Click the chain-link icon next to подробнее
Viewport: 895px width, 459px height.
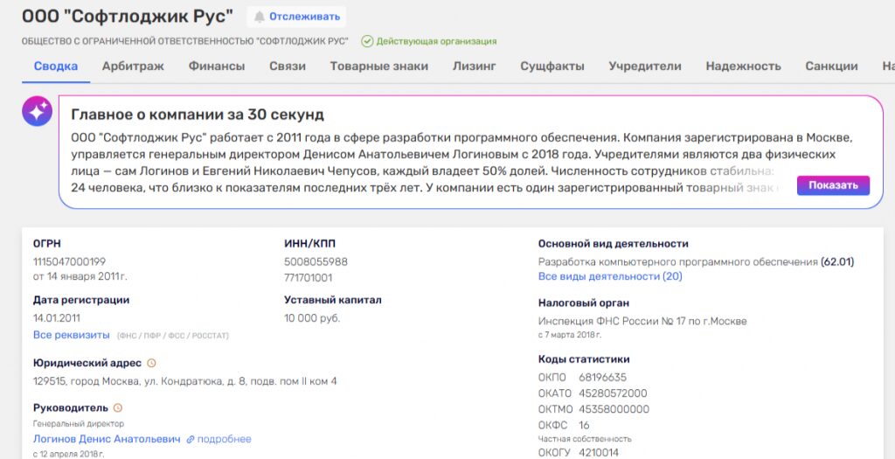coord(191,439)
